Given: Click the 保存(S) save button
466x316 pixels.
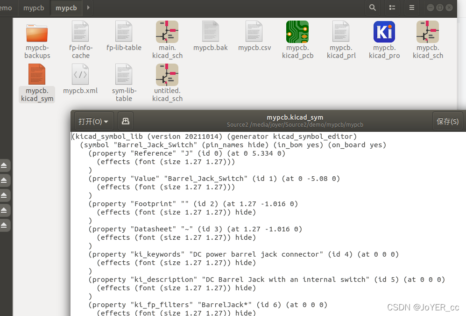Looking at the screenshot, I should [x=448, y=121].
